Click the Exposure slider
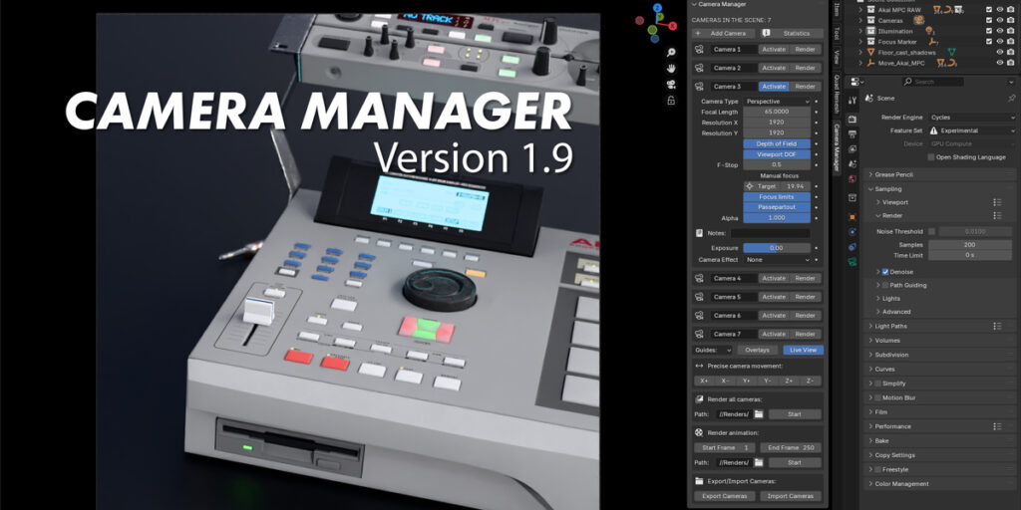The height and width of the screenshot is (510, 1021). [x=776, y=248]
